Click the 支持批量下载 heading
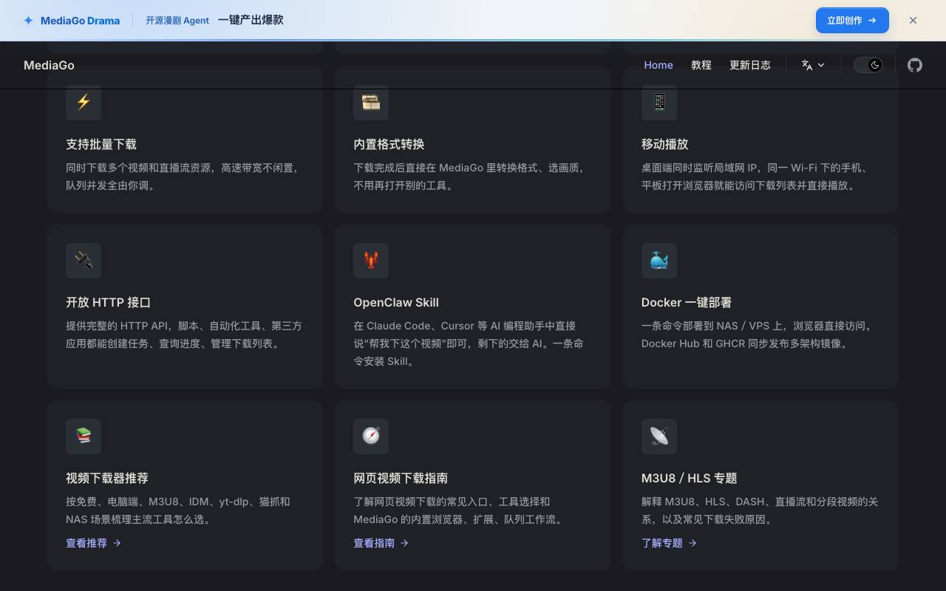This screenshot has height=591, width=946. pos(101,144)
